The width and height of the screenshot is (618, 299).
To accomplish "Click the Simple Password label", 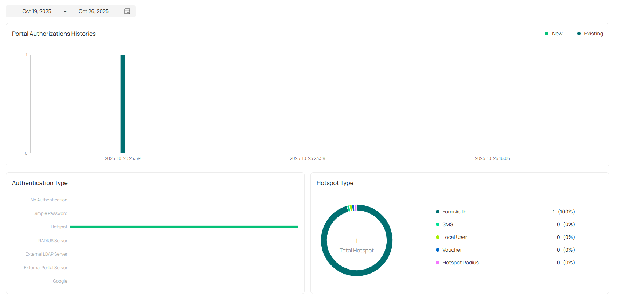I will [x=50, y=213].
